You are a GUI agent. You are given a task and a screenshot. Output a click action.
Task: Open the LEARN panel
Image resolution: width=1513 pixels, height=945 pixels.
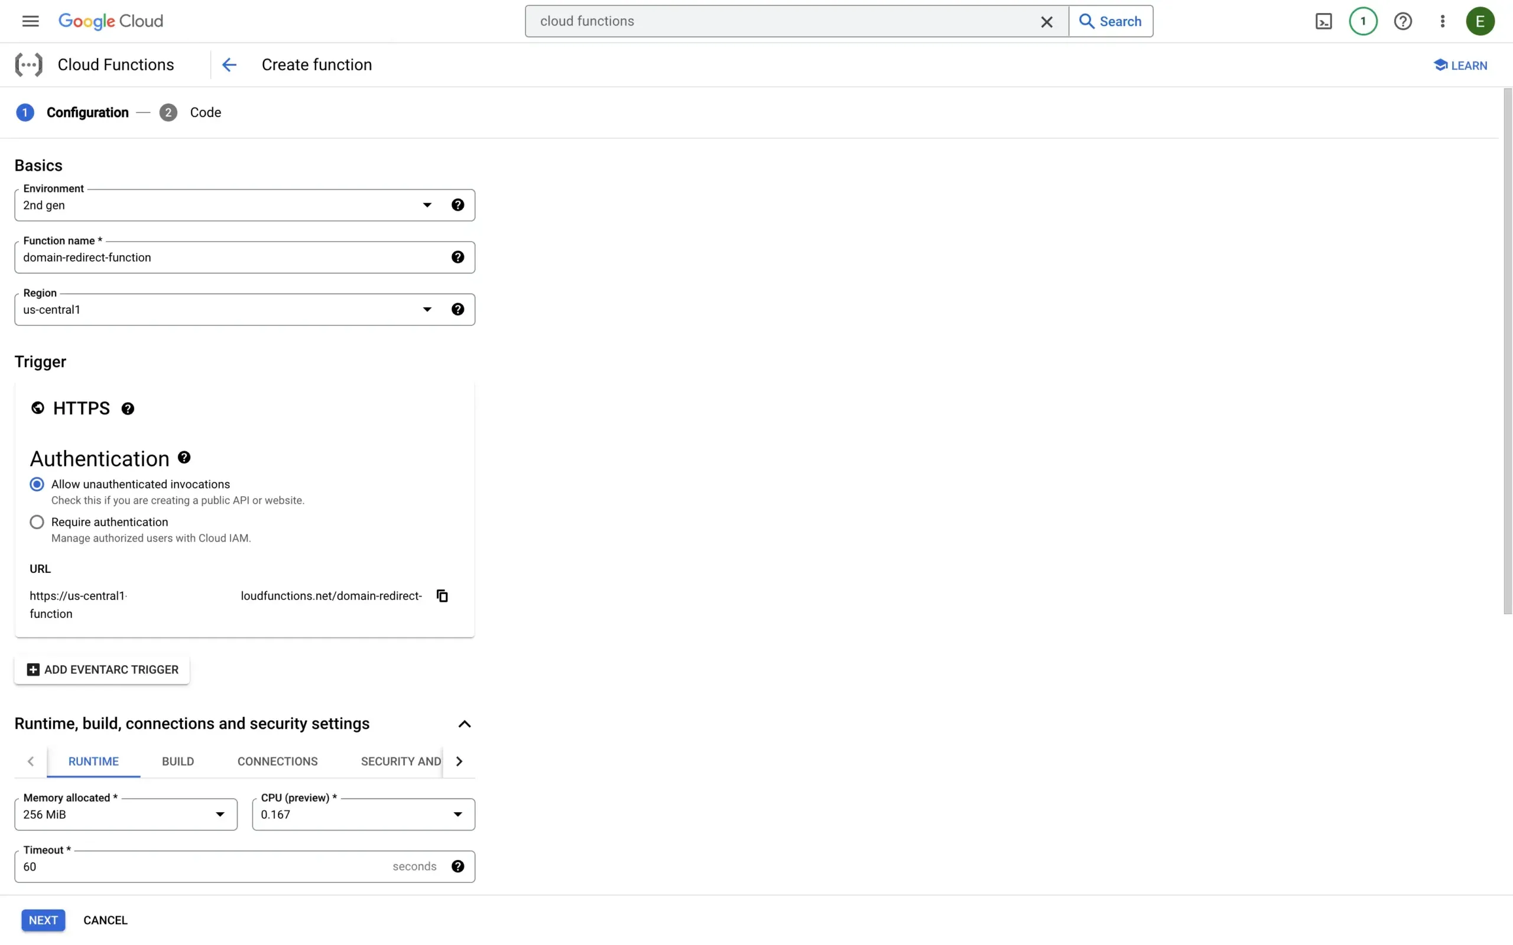(x=1460, y=65)
